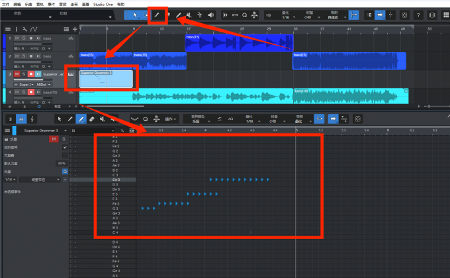
Task: Select the Paint pencil tool in top toolbar
Action: [x=157, y=15]
